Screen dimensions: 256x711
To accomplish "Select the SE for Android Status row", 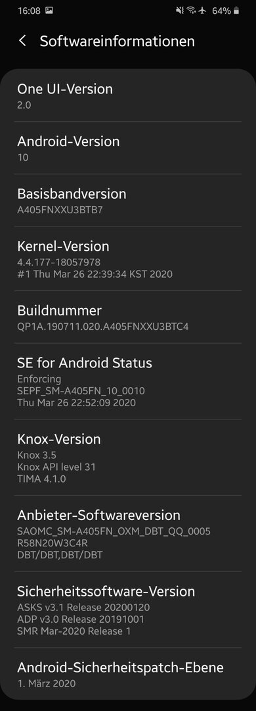I will [128, 381].
